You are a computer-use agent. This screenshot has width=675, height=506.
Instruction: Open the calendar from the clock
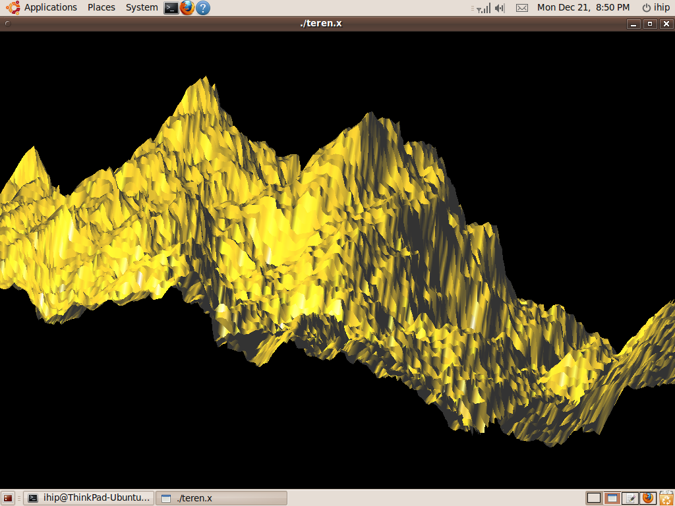(x=583, y=8)
